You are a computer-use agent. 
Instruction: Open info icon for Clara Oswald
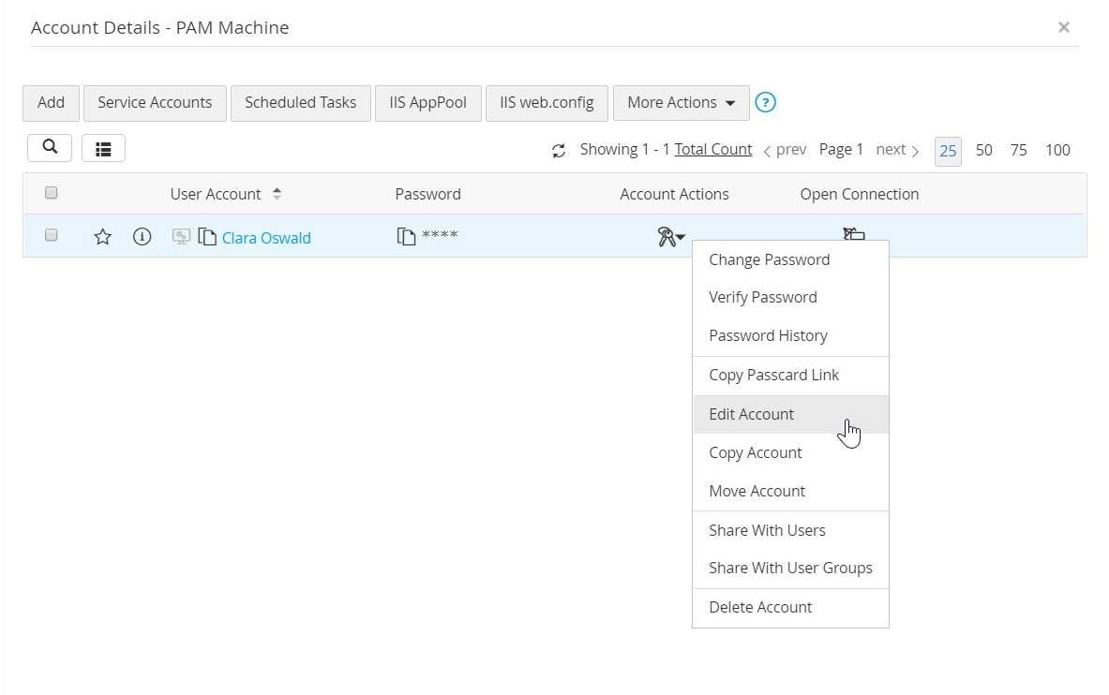tap(142, 237)
